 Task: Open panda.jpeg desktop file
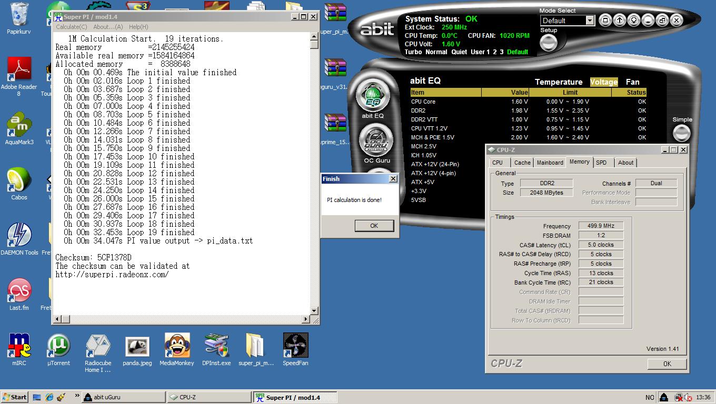point(137,350)
